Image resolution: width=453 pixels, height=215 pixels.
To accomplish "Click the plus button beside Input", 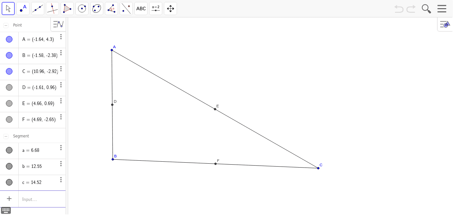I will (x=9, y=199).
